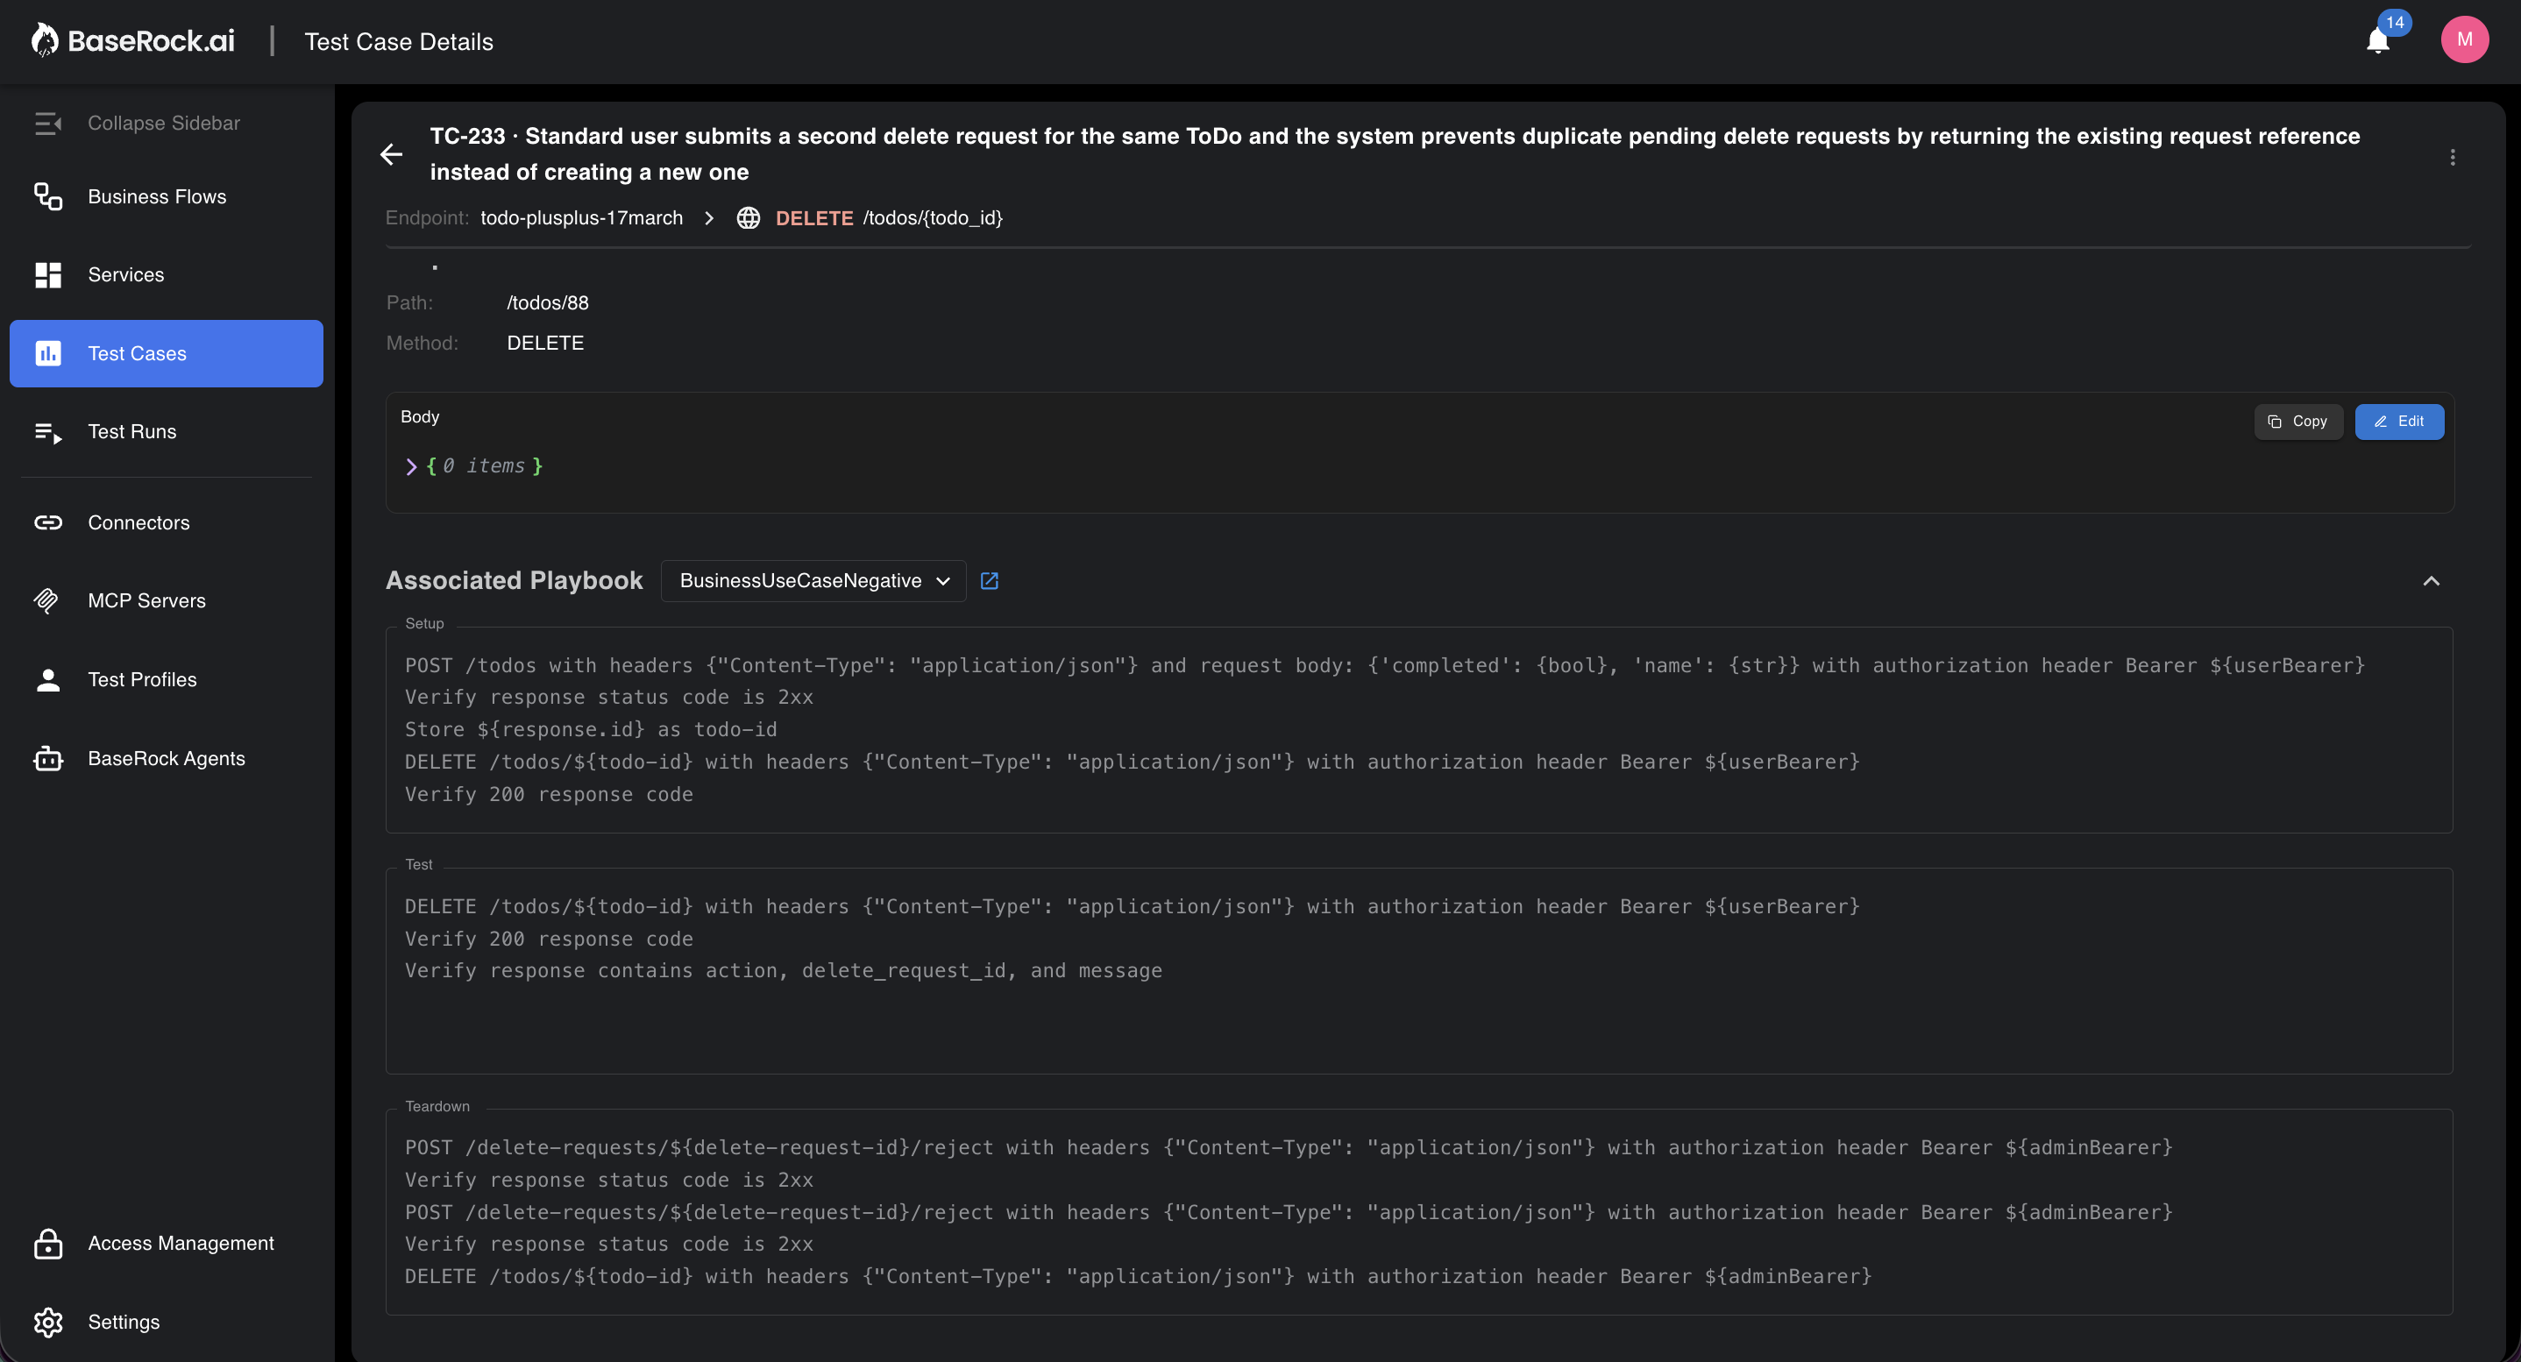Edit the request body
The width and height of the screenshot is (2521, 1362).
point(2398,422)
